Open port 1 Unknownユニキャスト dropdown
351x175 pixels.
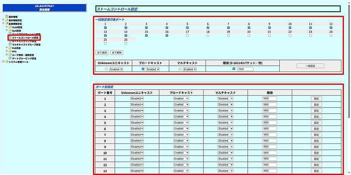click(137, 99)
